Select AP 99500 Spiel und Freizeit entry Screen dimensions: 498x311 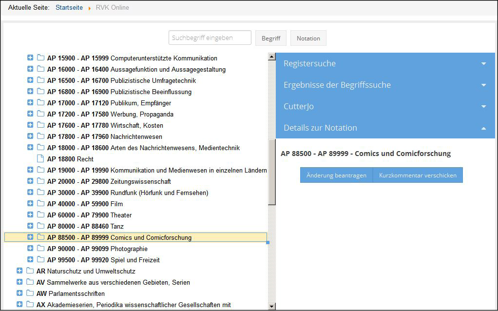point(103,260)
